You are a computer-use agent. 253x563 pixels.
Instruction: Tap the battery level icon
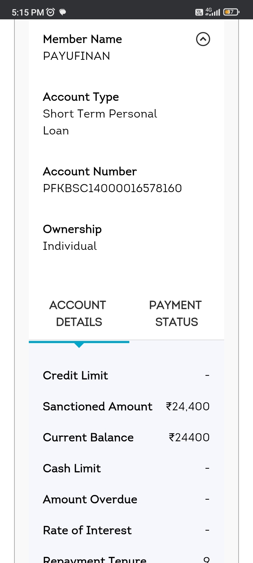pyautogui.click(x=231, y=12)
